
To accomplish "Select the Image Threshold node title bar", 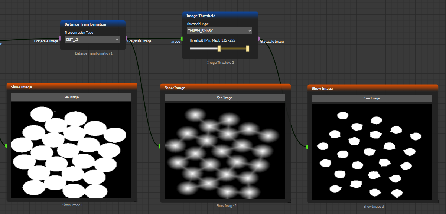I will pyautogui.click(x=220, y=16).
